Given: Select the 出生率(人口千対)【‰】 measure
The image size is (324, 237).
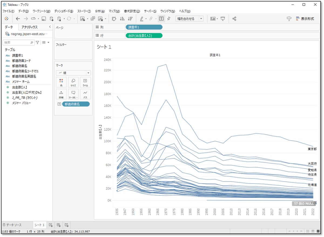Looking at the screenshot, I should [x=27, y=92].
